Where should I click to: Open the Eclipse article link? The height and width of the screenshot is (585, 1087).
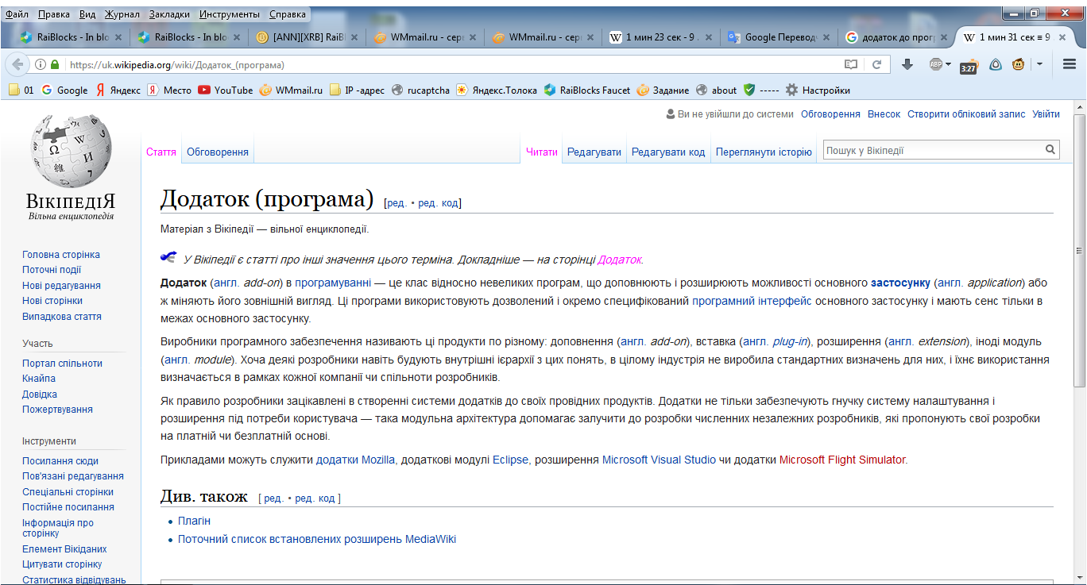(x=510, y=460)
